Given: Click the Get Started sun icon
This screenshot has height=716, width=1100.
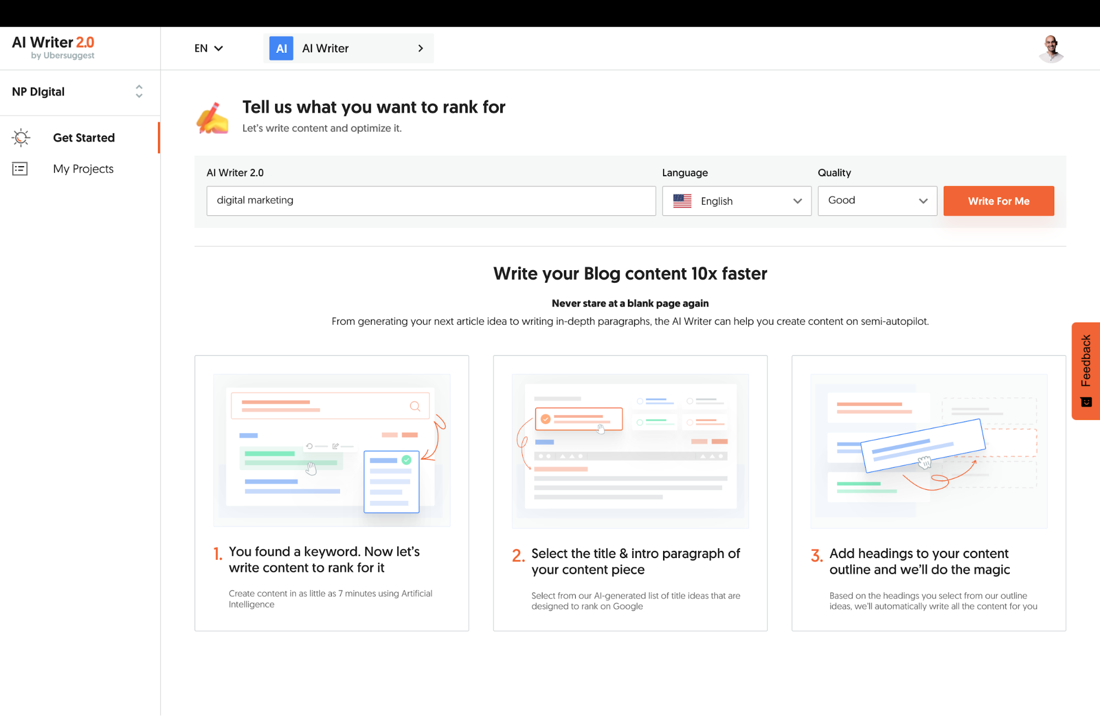Looking at the screenshot, I should coord(20,138).
